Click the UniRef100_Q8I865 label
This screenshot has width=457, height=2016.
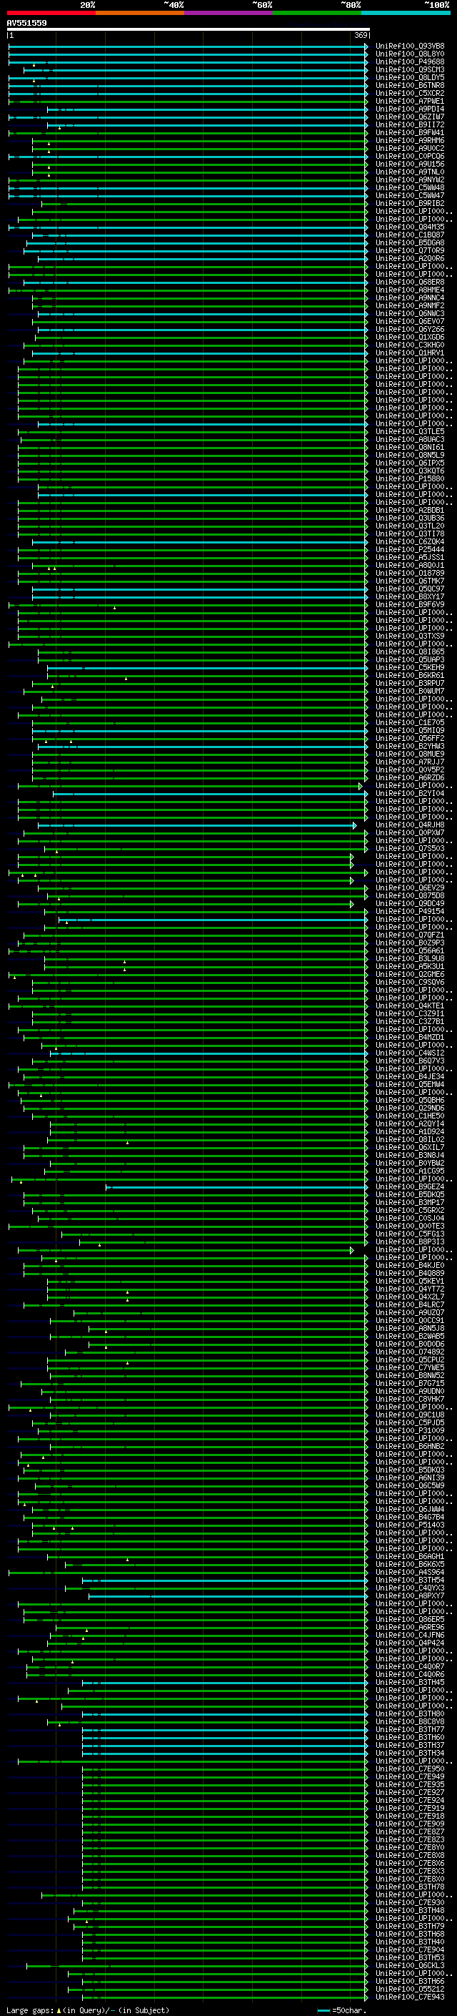410,652
